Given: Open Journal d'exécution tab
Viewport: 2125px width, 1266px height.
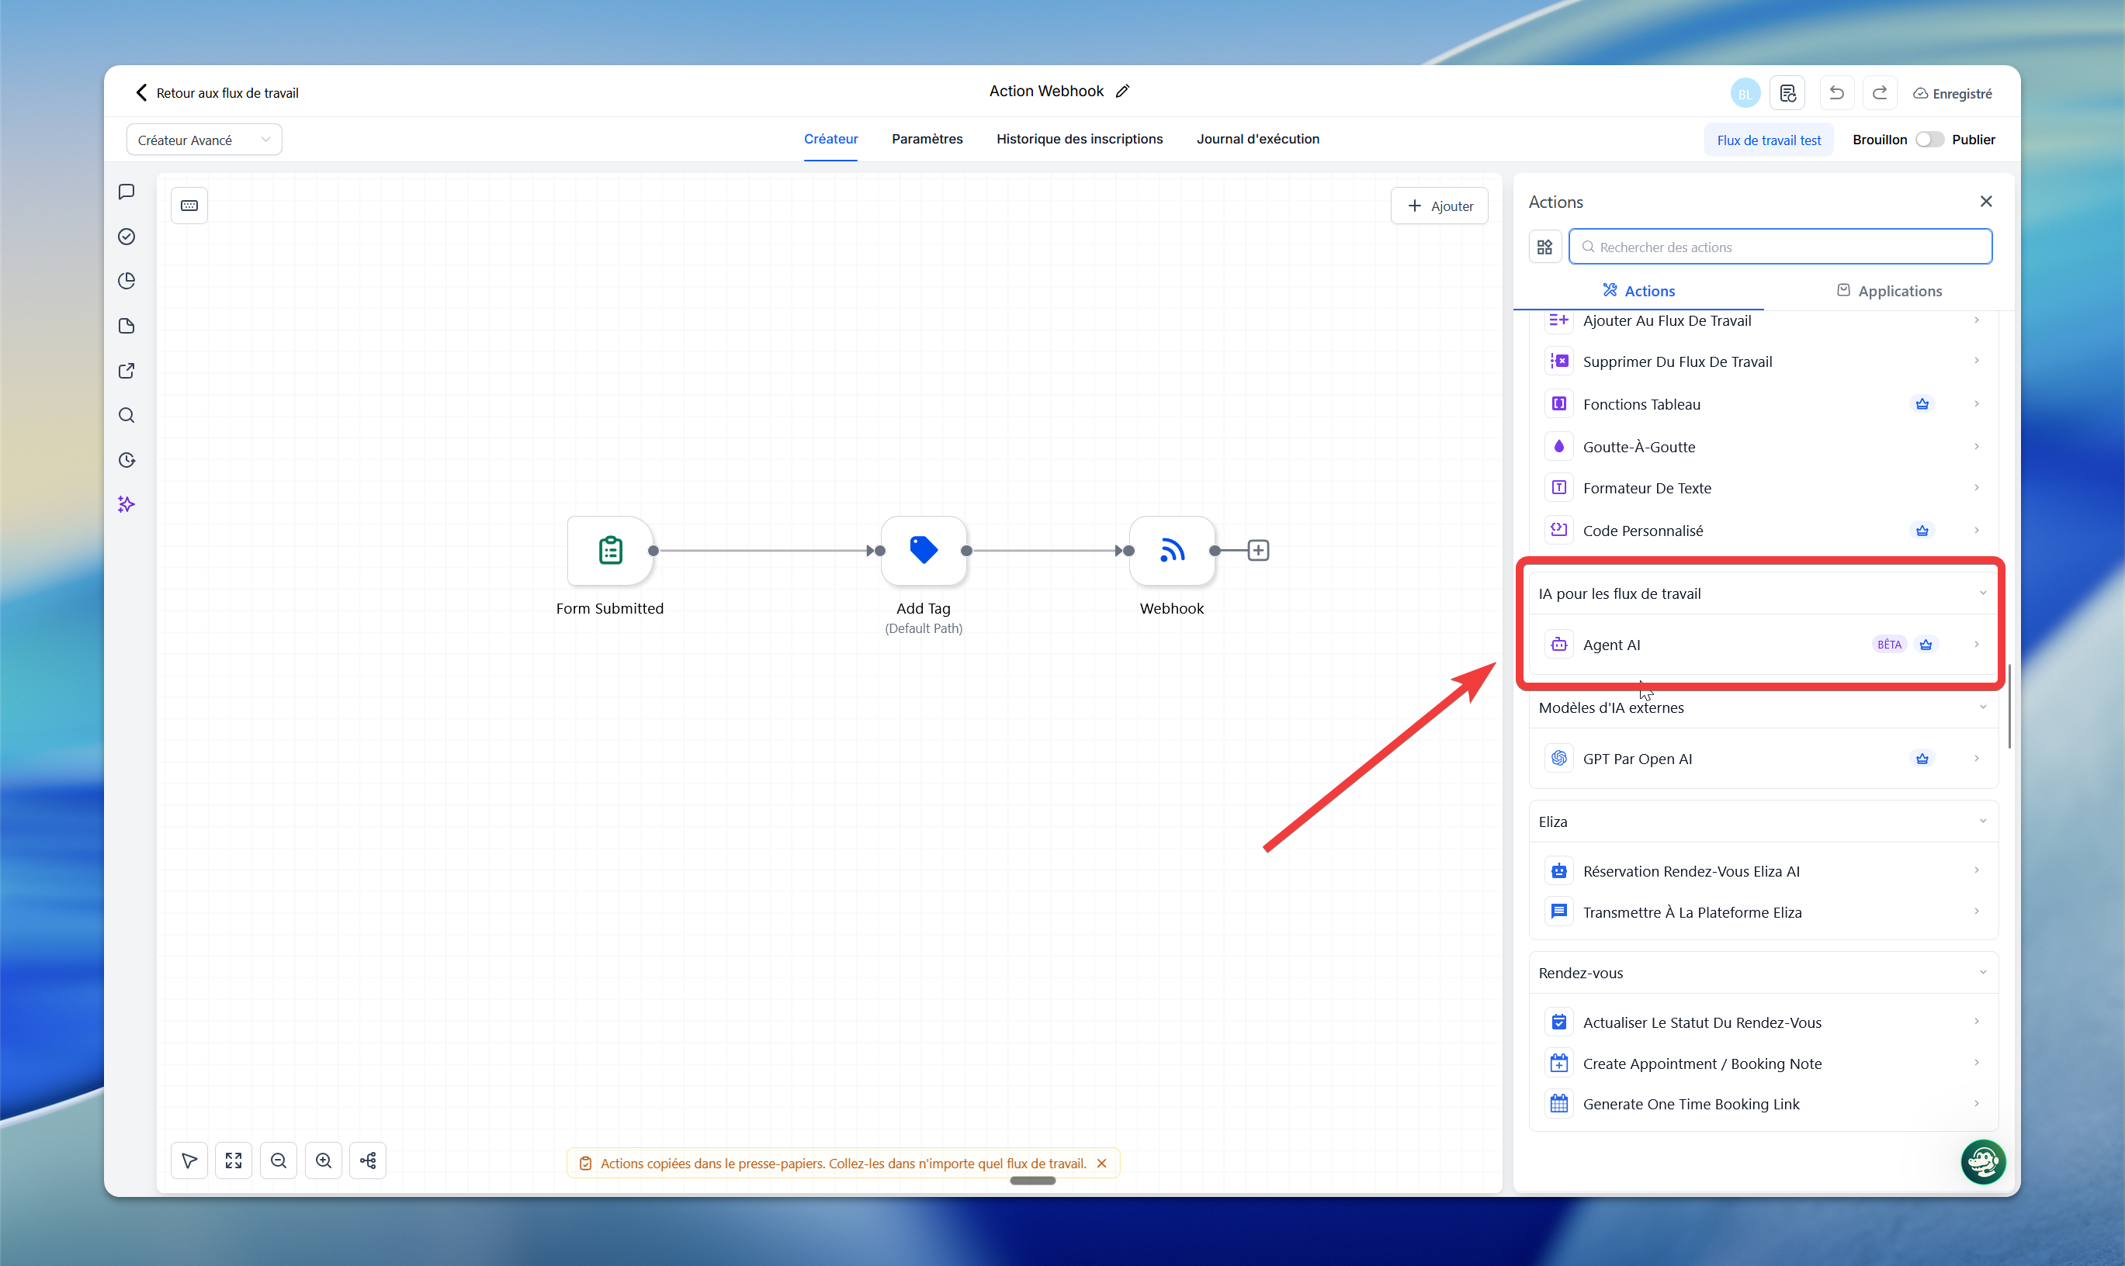Looking at the screenshot, I should [x=1258, y=139].
